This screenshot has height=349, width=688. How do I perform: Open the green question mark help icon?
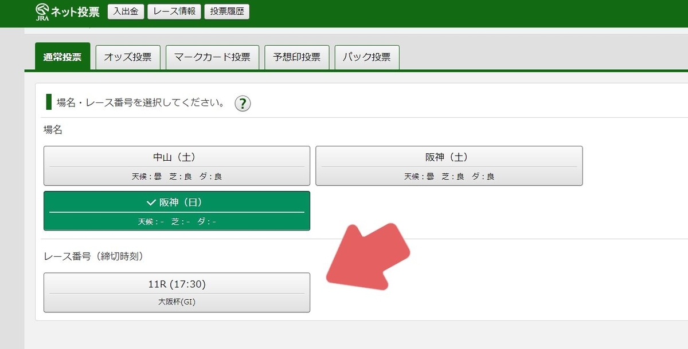[x=243, y=104]
